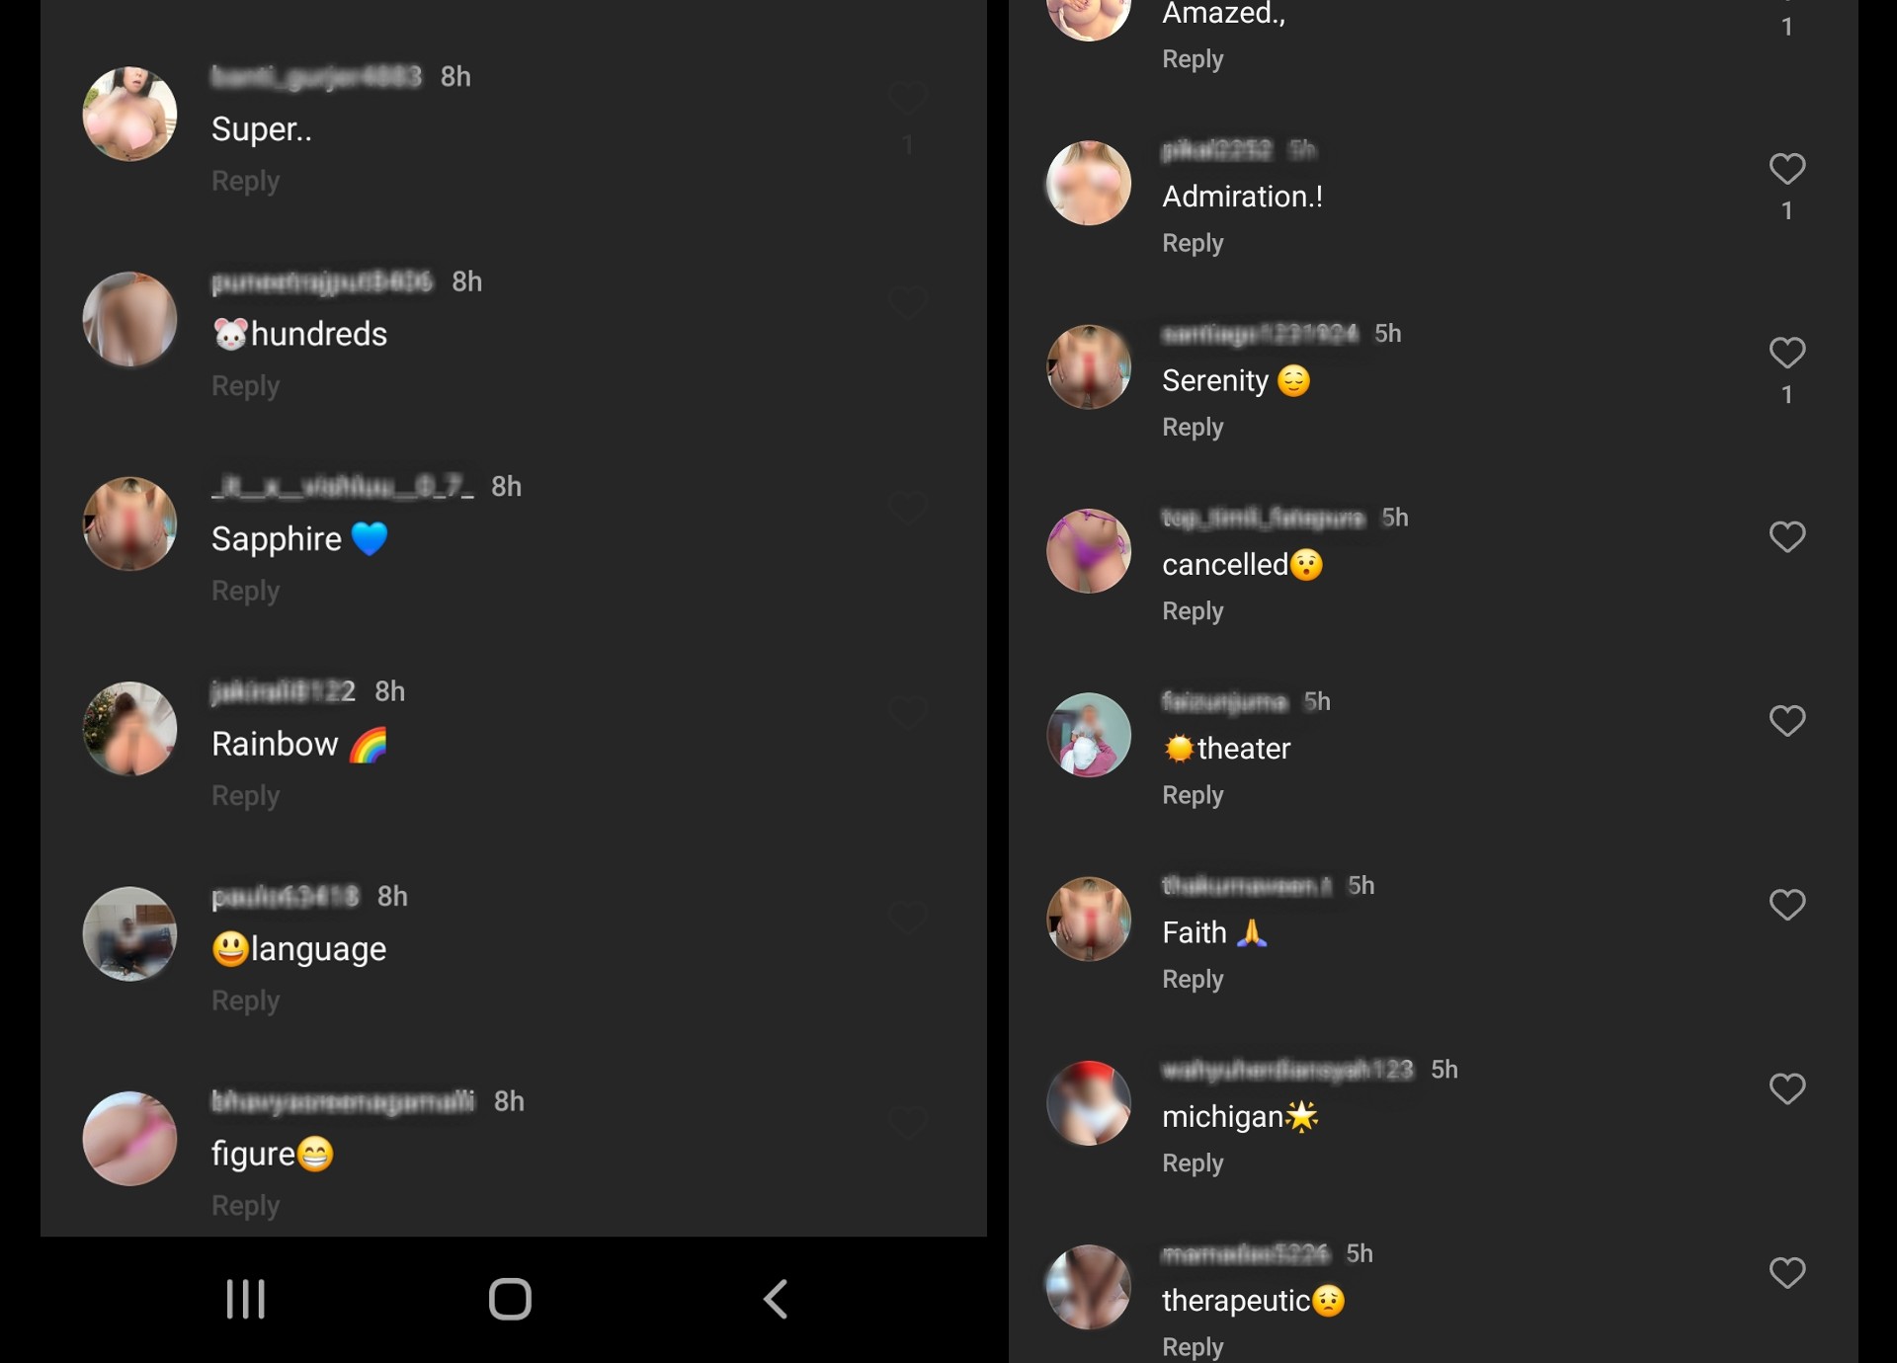Reply to the 'figure' comment
The image size is (1897, 1363).
click(x=246, y=1204)
